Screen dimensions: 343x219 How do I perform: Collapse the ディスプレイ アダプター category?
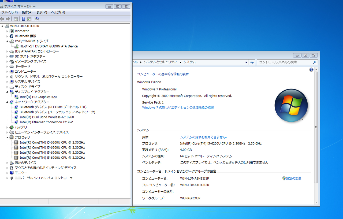(x=8, y=92)
